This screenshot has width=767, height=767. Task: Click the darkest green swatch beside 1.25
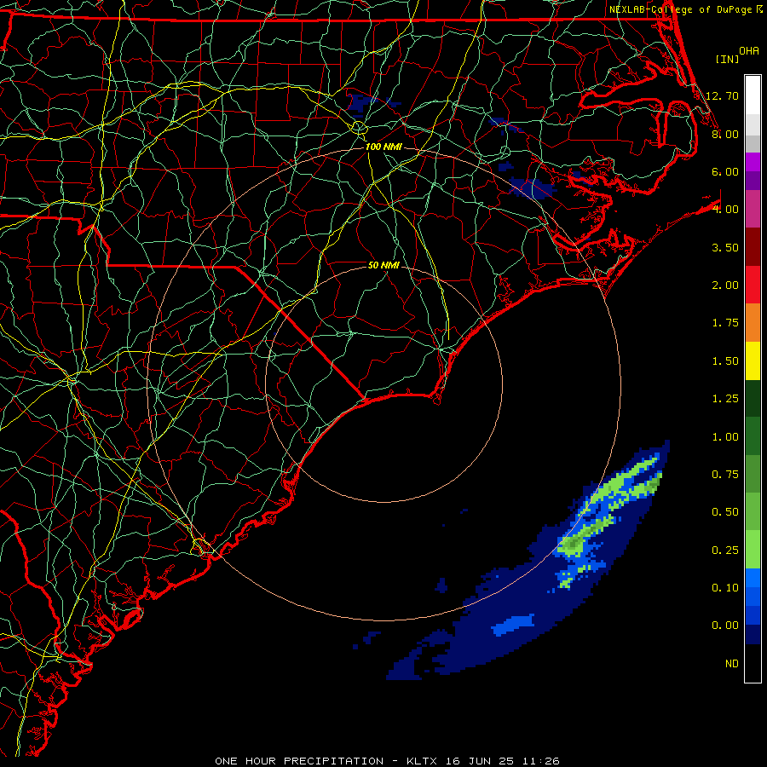click(x=753, y=398)
